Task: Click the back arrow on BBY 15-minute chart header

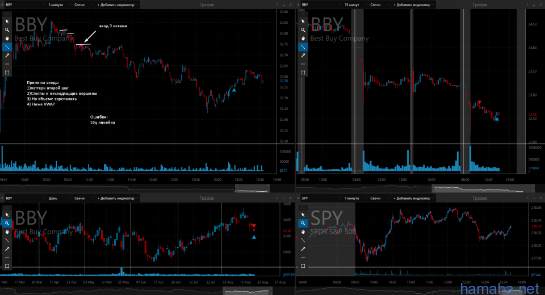Action: [527, 5]
